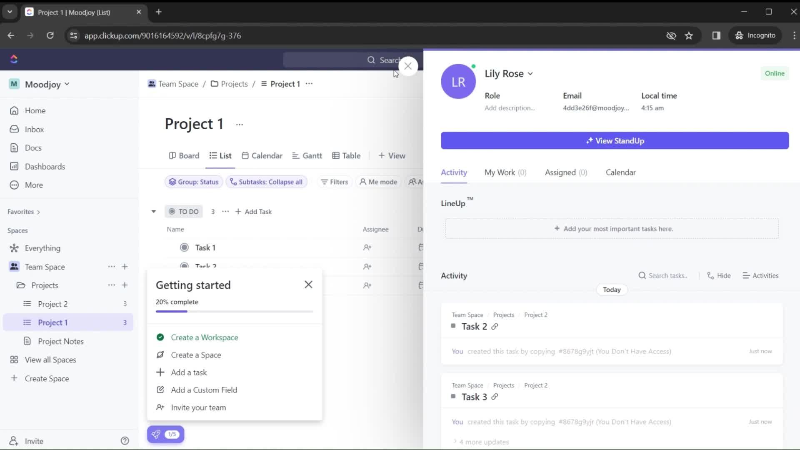This screenshot has width=800, height=450.
Task: Open the help question mark icon
Action: click(x=125, y=441)
